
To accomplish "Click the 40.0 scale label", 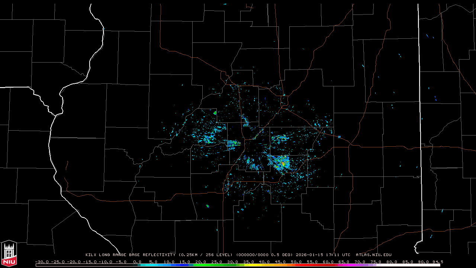I will pyautogui.click(x=264, y=262).
